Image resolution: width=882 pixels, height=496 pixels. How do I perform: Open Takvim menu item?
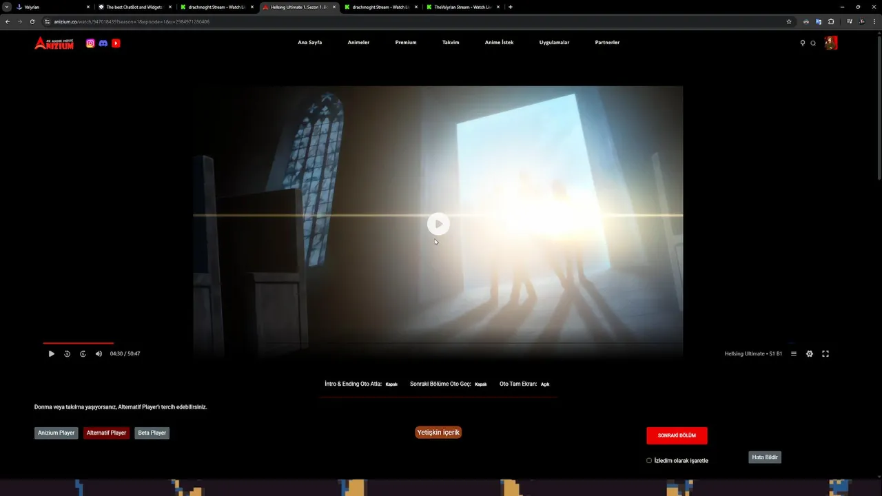(x=451, y=43)
